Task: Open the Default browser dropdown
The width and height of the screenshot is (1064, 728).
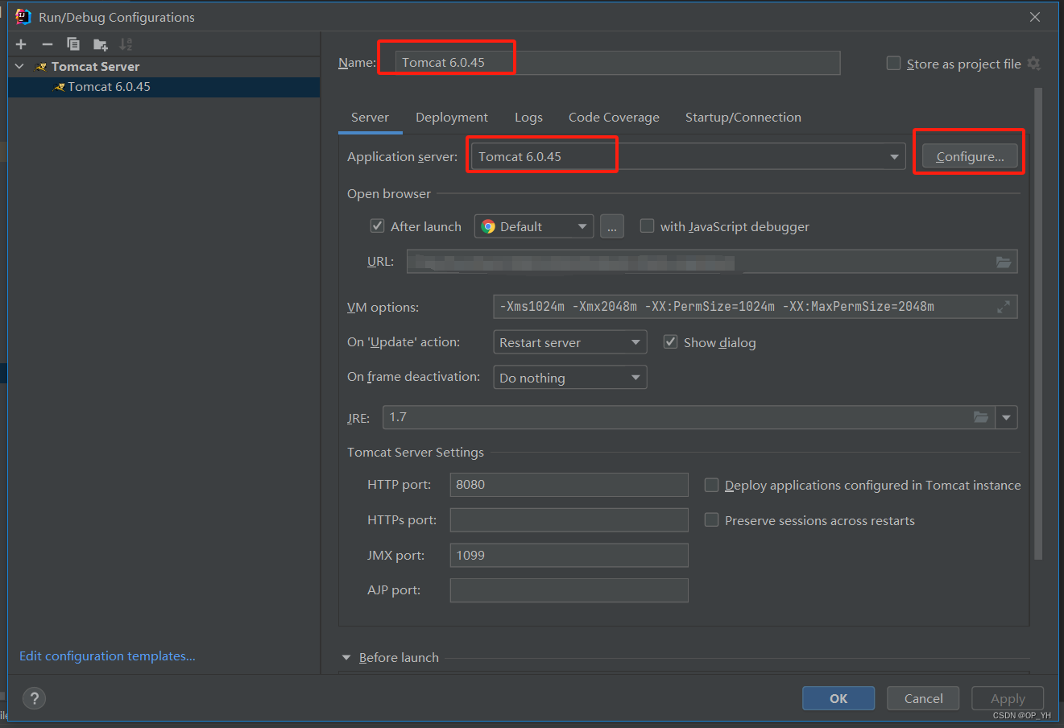Action: pos(534,226)
